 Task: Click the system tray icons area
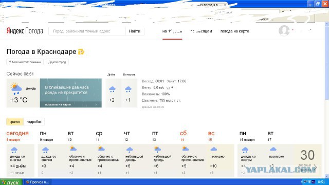coord(308,182)
